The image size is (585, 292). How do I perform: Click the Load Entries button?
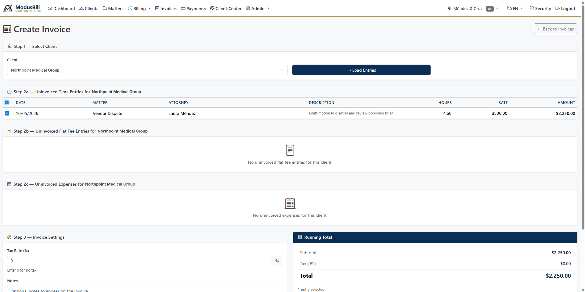click(361, 70)
